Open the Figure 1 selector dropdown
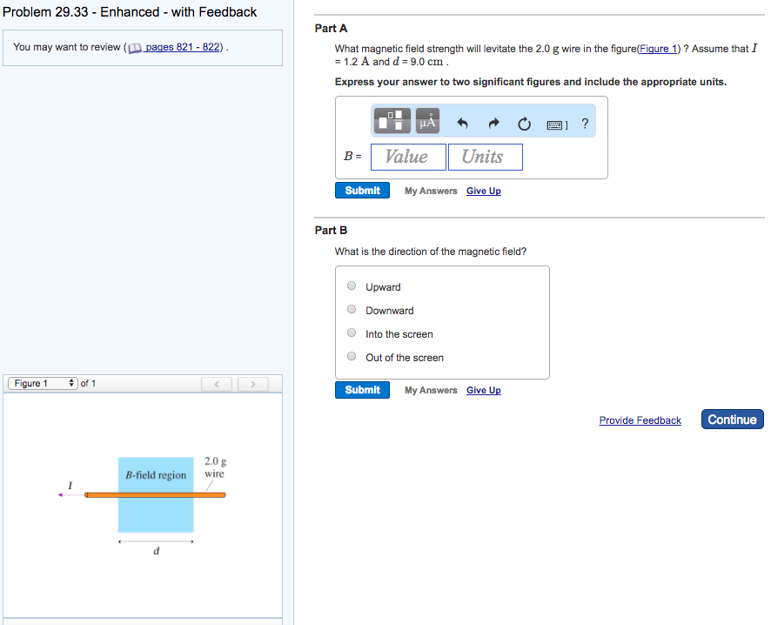Viewport: 771px width, 625px height. tap(42, 382)
